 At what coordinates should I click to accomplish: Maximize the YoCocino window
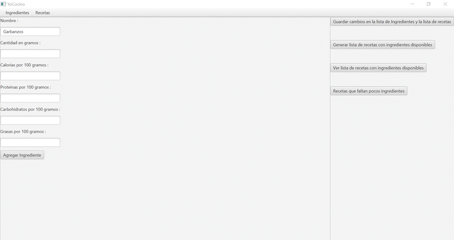[x=428, y=4]
